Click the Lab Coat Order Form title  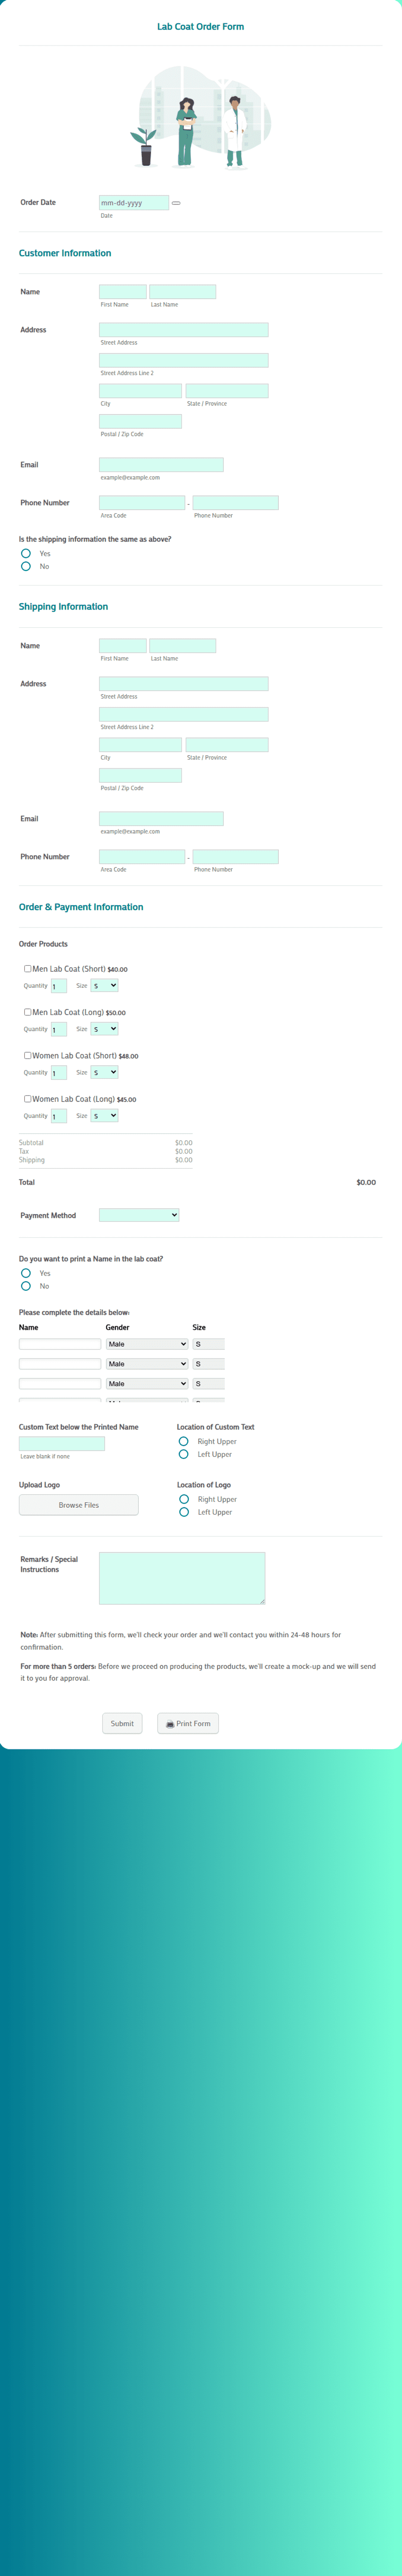tap(201, 27)
